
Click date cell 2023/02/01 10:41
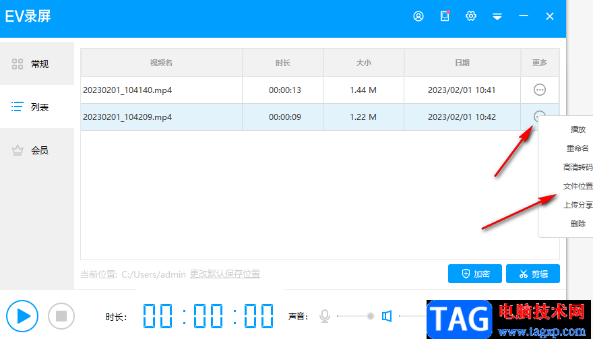point(462,90)
